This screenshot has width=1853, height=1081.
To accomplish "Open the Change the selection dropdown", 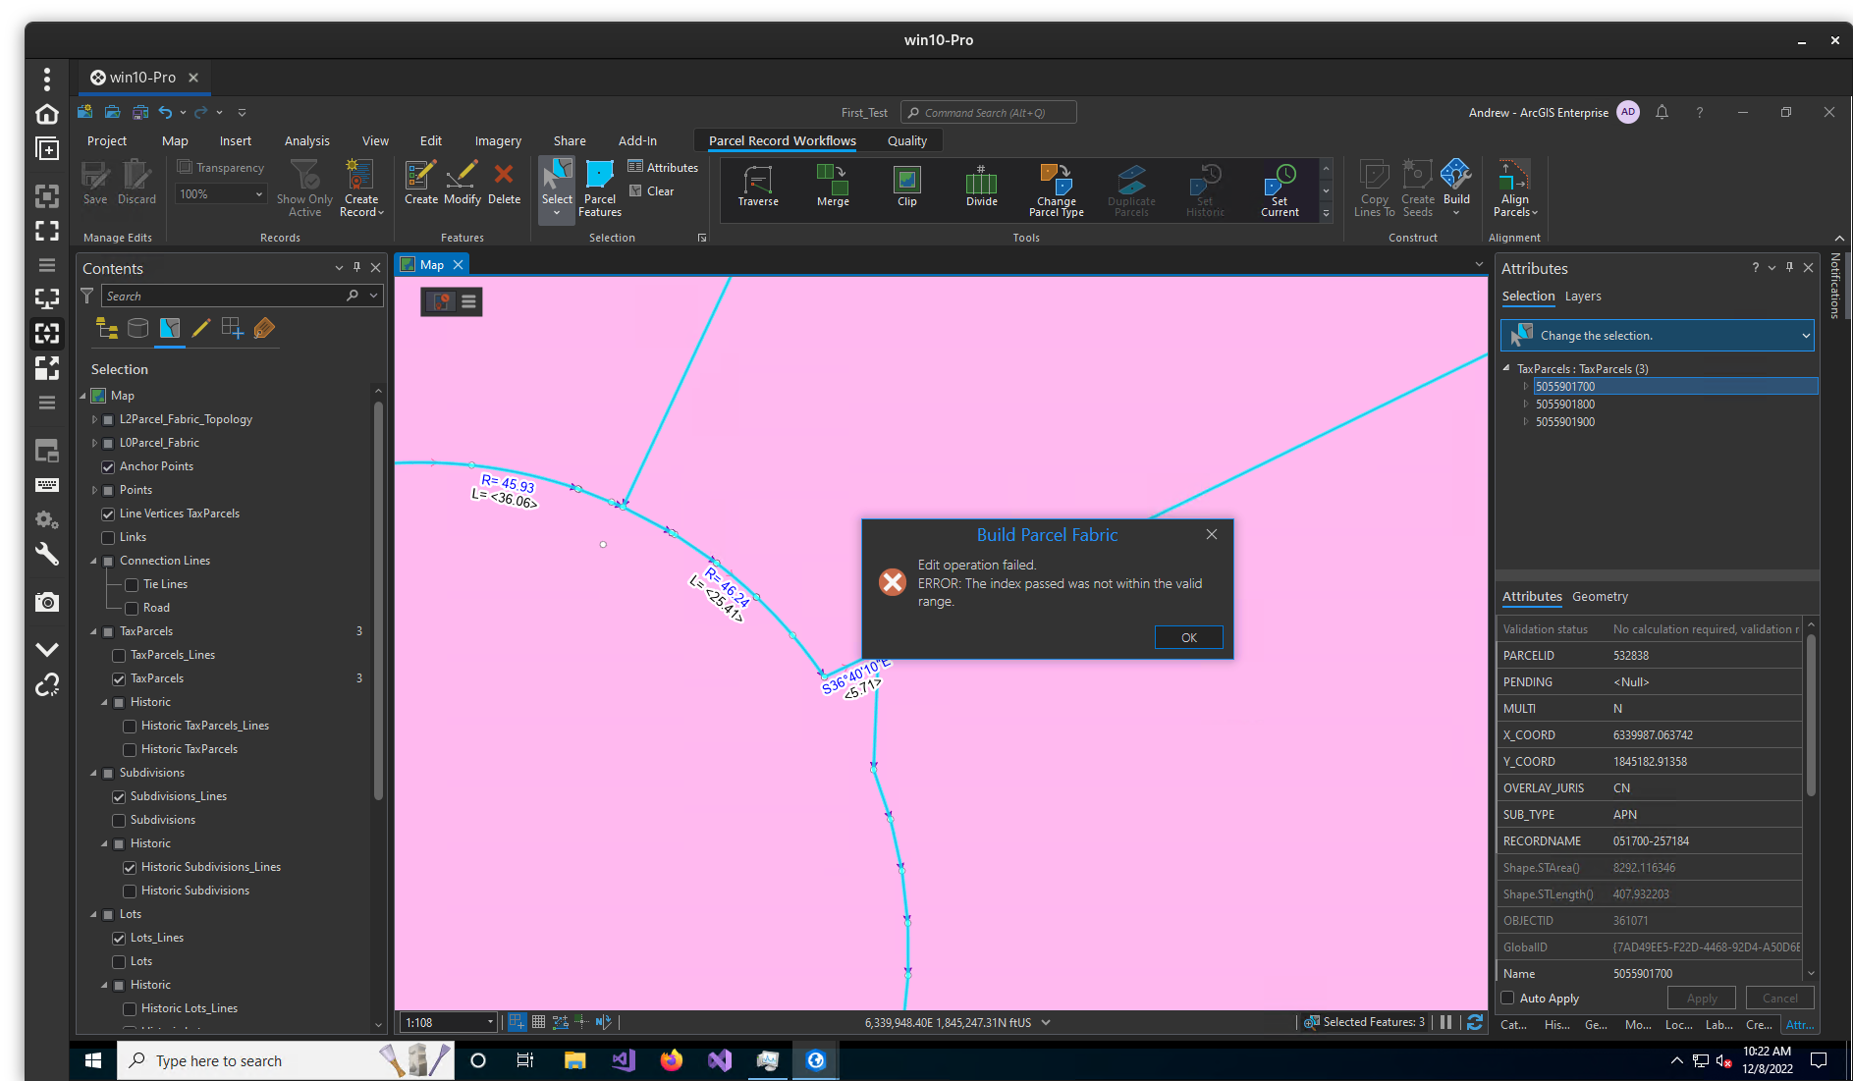I will 1657,335.
